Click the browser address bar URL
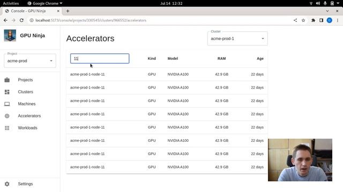This screenshot has width=343, height=192. 91,20
